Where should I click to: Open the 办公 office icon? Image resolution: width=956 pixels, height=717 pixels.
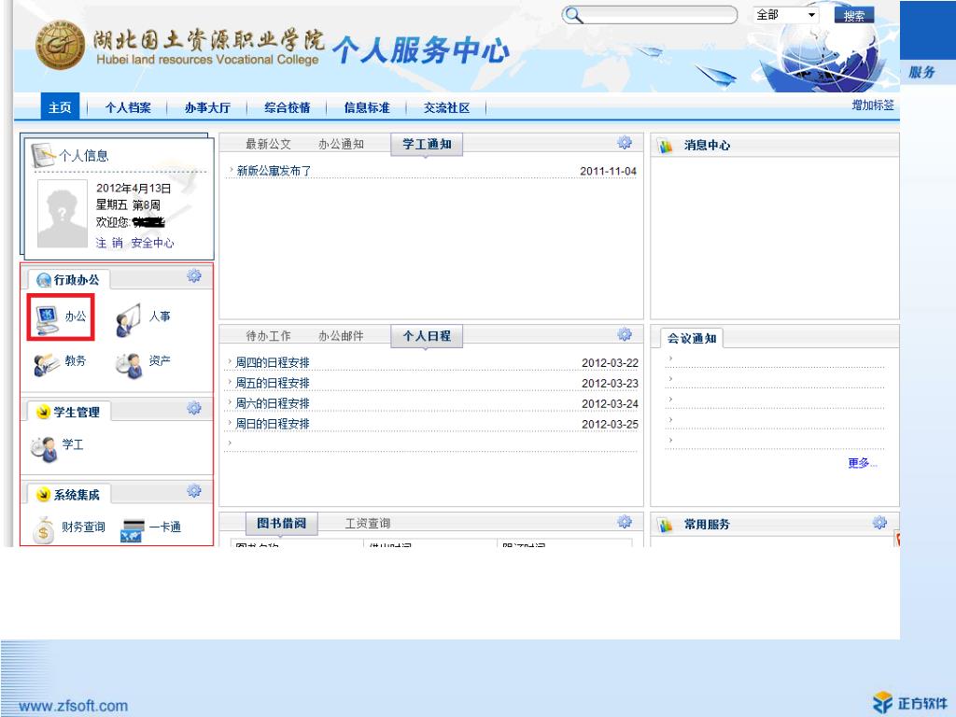46,318
